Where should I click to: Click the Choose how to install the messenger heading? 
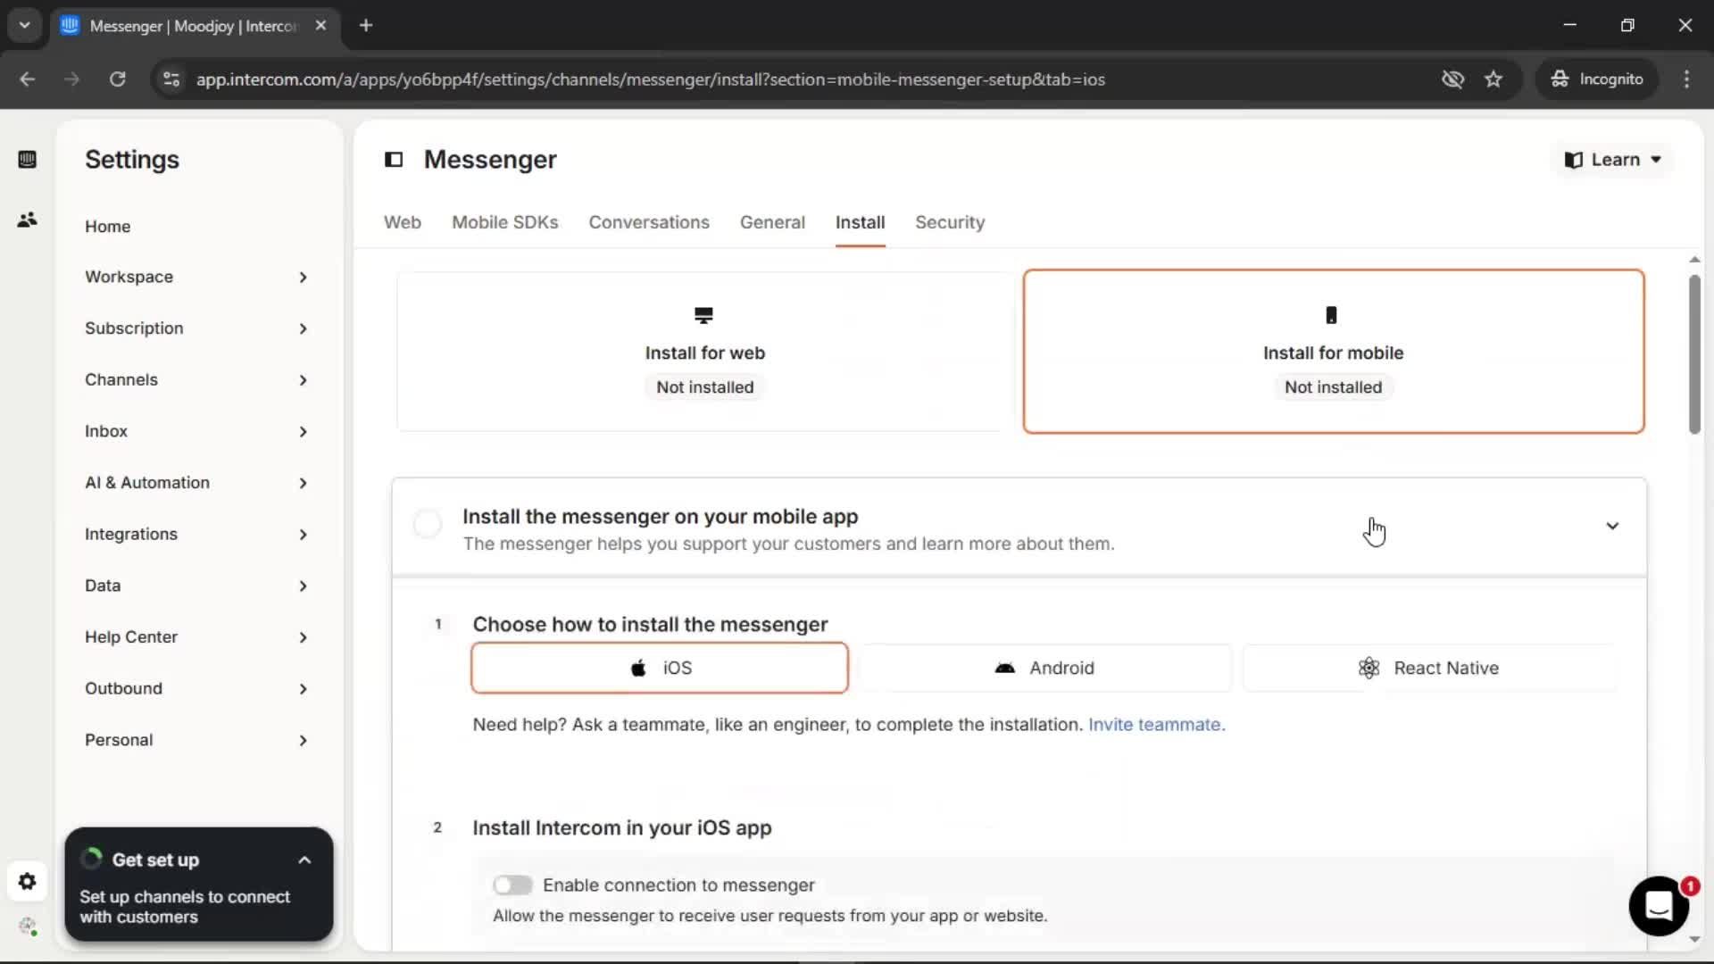(x=650, y=625)
